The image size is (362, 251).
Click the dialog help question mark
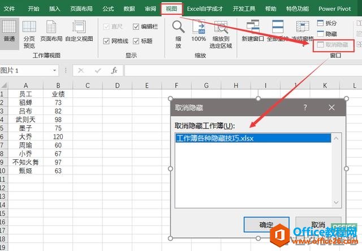pyautogui.click(x=305, y=107)
